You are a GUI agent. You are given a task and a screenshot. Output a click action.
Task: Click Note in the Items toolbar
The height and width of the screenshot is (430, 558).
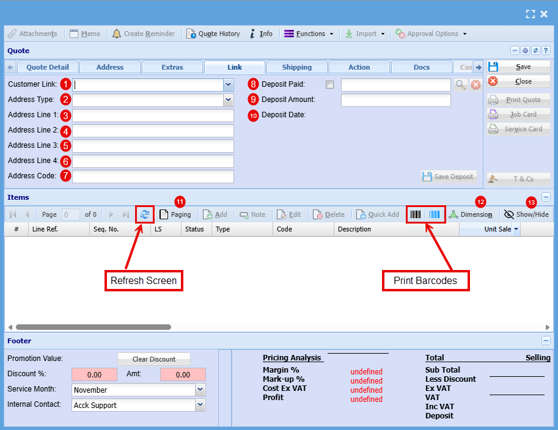pyautogui.click(x=252, y=214)
